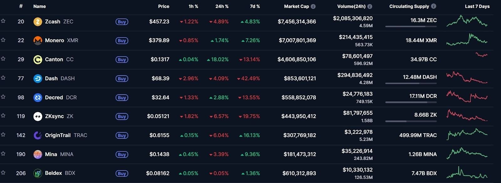Click the Zcash coin logo

(38, 22)
